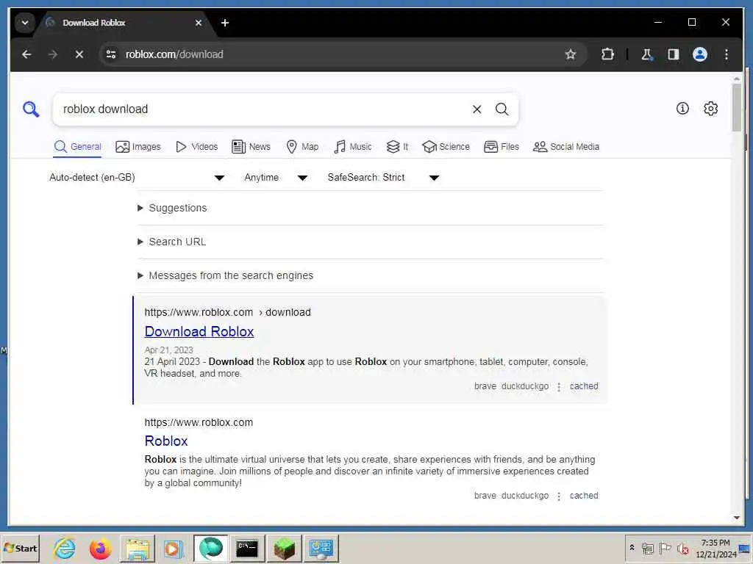Open the Roblox result title link

[x=166, y=441]
